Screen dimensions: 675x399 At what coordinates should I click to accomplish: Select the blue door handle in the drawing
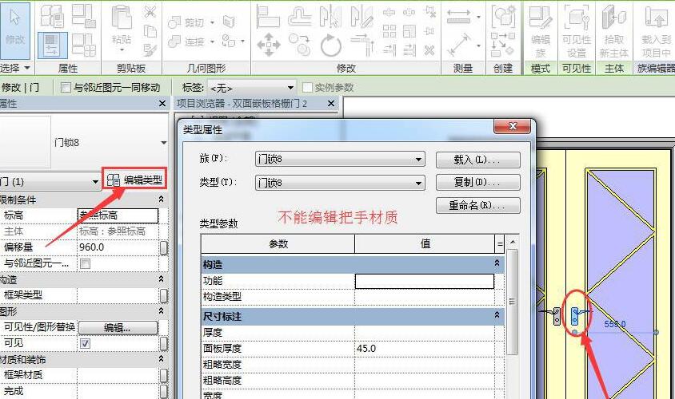click(x=575, y=317)
